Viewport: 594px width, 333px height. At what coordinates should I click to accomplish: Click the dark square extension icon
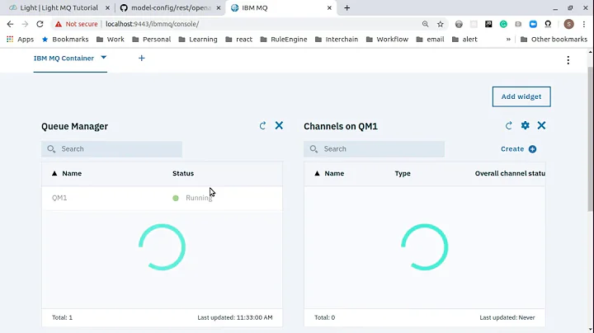coord(488,24)
